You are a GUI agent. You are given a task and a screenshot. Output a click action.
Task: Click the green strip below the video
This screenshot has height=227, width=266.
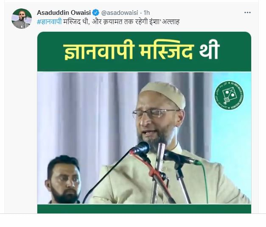[x=144, y=209]
